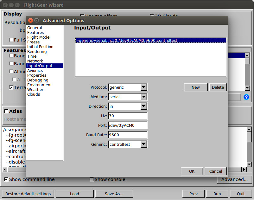Go back with the Prev button
This screenshot has width=254, height=200.
(194, 194)
